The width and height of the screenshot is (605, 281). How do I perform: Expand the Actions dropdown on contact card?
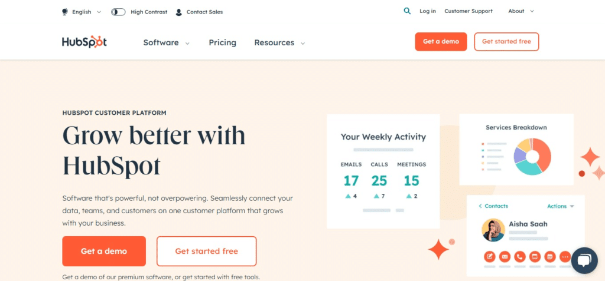(561, 206)
